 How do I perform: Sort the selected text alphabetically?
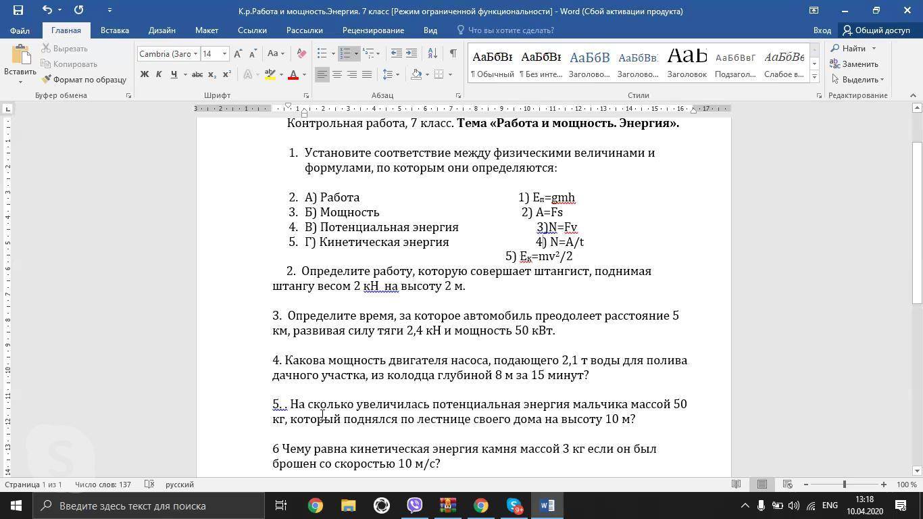tap(432, 53)
